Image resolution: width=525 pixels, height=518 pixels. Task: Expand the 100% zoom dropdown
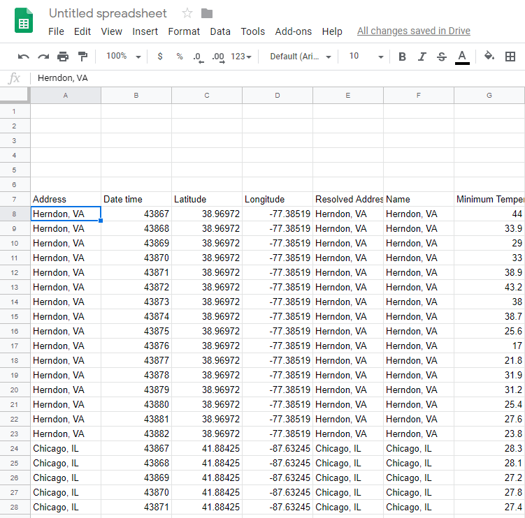[123, 57]
